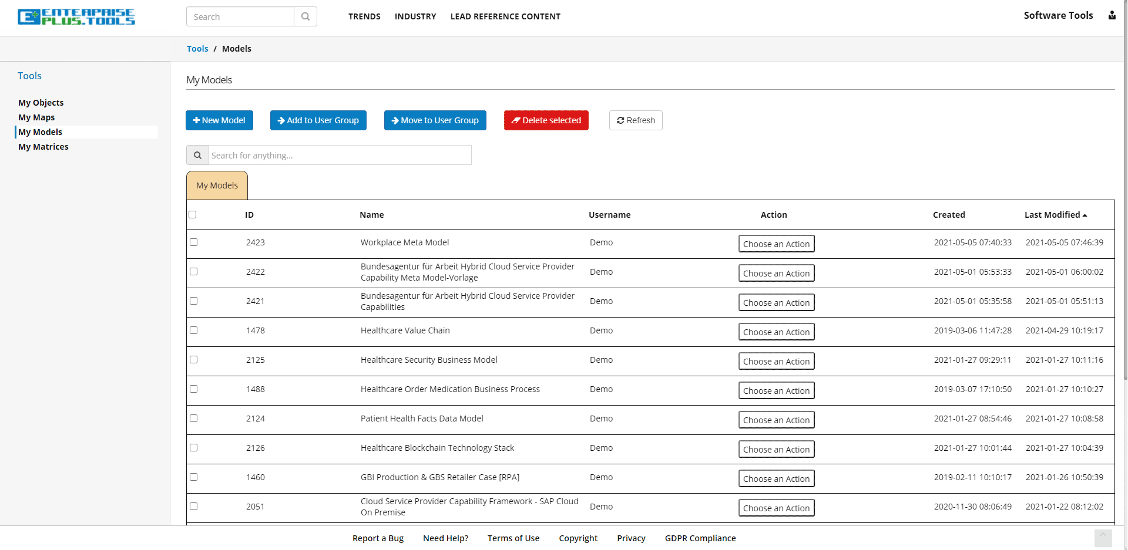Go to My Maps in sidebar
1128x550 pixels.
pos(36,117)
